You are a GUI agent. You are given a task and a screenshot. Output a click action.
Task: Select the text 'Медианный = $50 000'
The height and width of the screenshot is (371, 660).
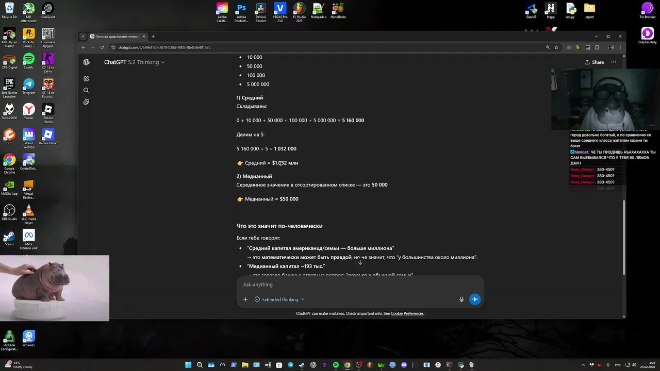pos(271,199)
